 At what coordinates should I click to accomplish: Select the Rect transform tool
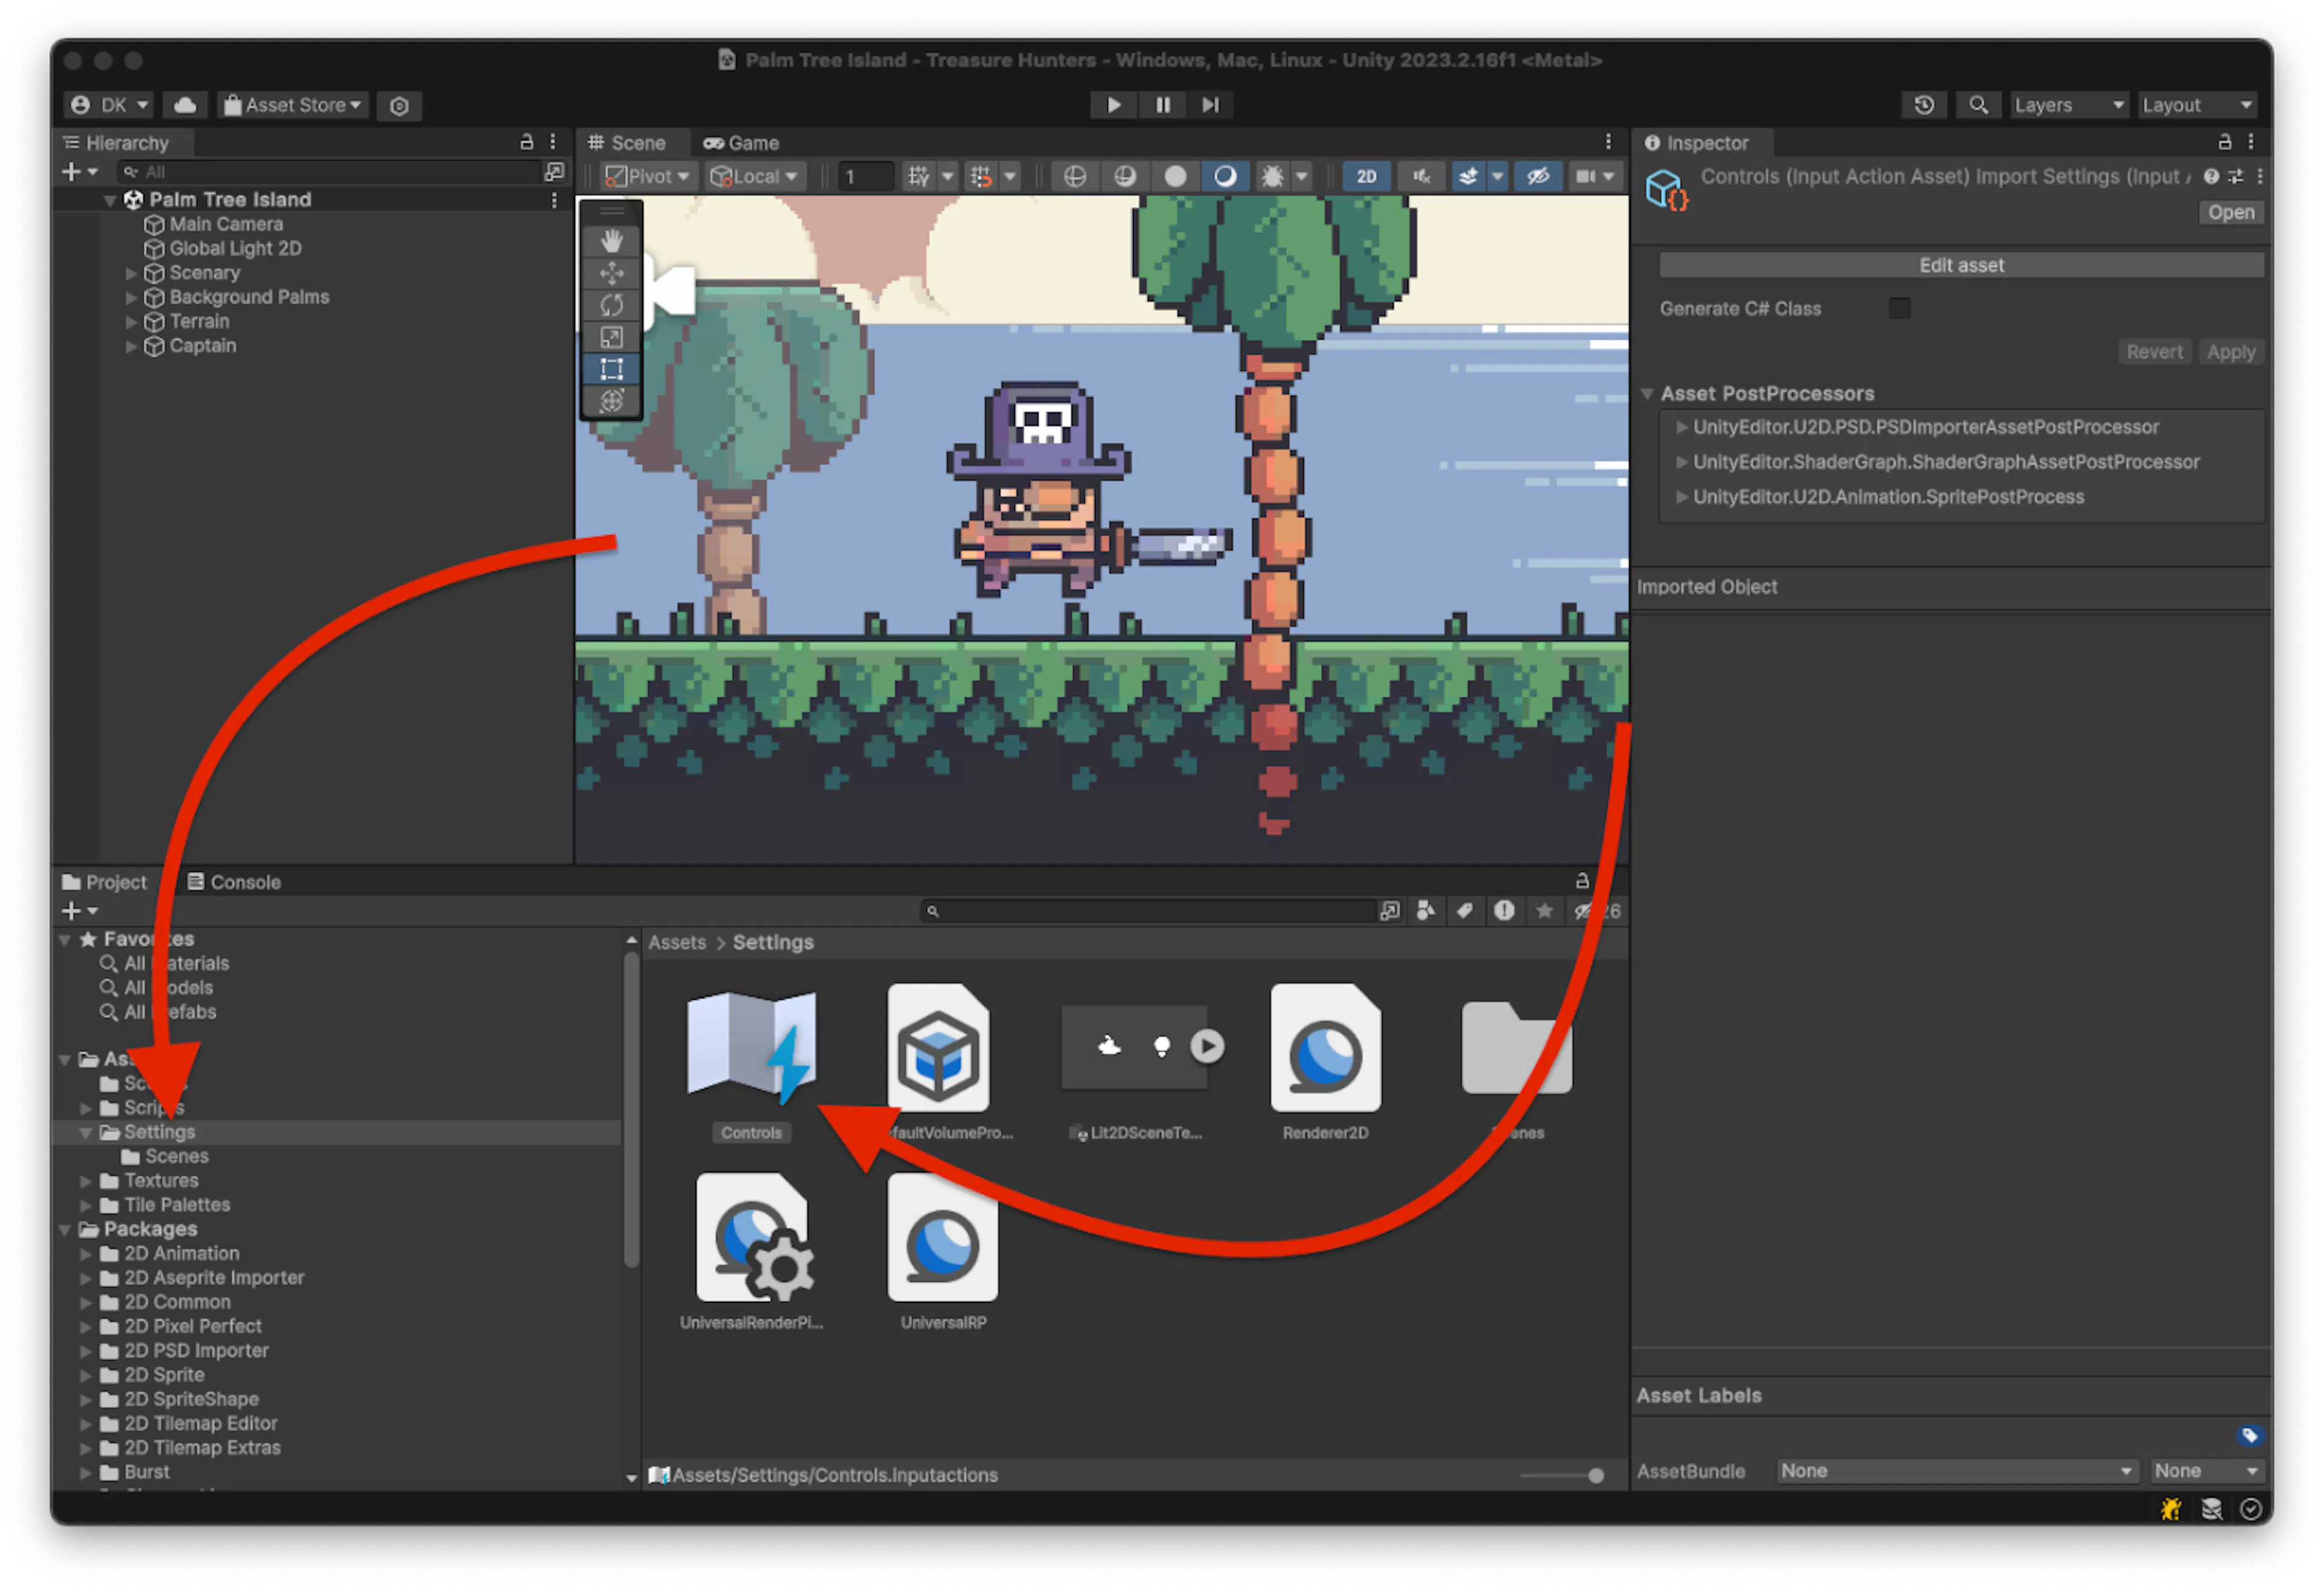tap(612, 369)
